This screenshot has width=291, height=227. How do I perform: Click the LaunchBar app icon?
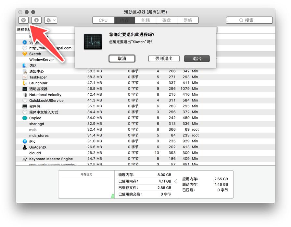coord(25,83)
